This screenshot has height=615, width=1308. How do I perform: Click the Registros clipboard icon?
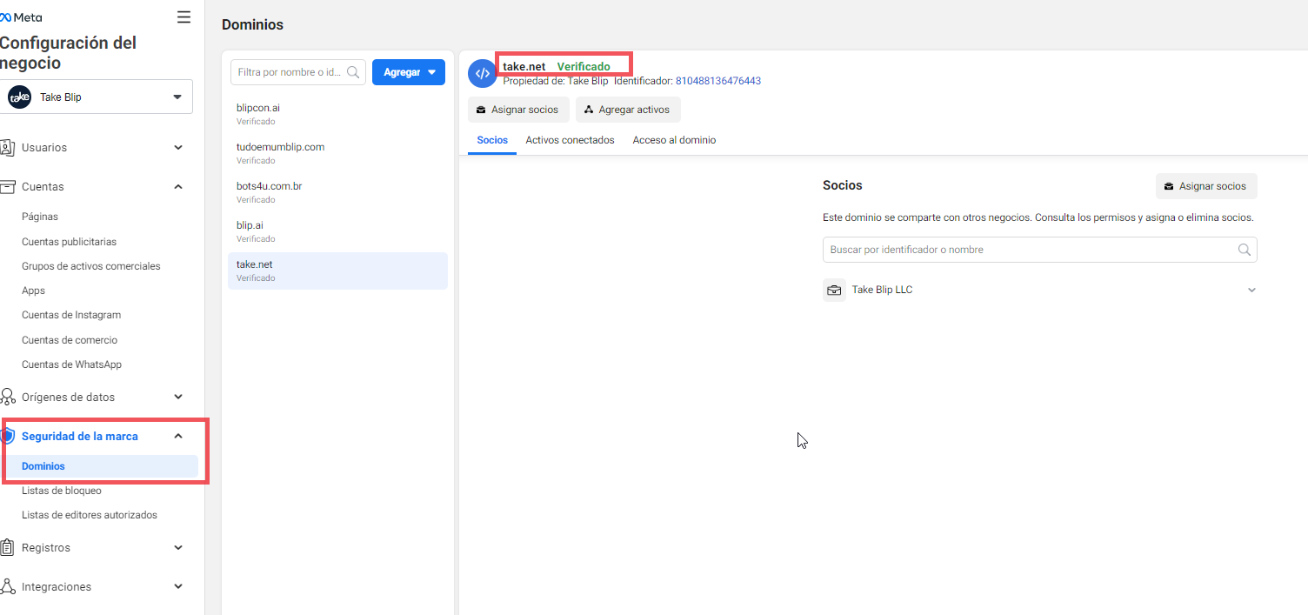point(8,548)
